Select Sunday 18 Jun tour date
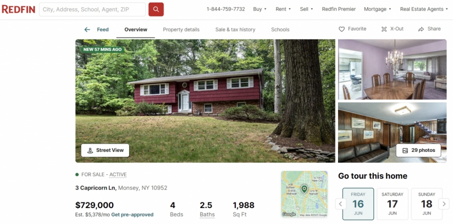 427,204
